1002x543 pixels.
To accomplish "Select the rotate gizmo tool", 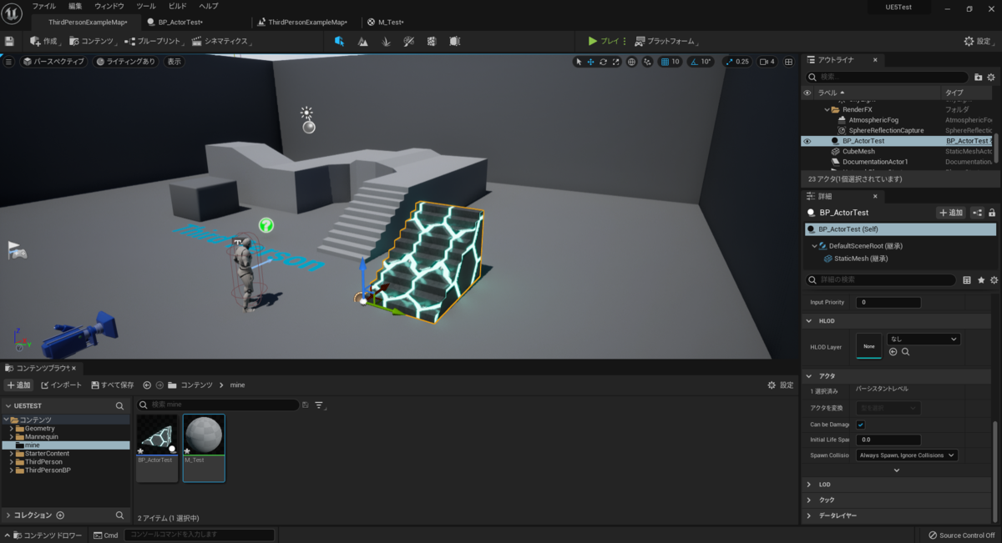I will coord(603,62).
